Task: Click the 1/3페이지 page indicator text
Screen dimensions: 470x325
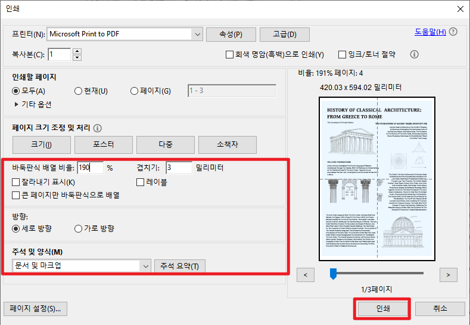Action: coord(376,290)
